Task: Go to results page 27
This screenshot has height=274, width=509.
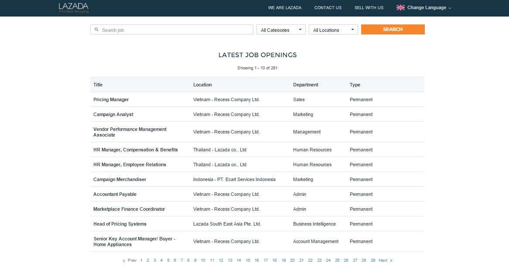Action: click(355, 260)
